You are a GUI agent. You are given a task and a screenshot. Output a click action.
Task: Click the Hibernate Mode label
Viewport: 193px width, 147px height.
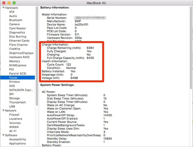tap(58, 132)
